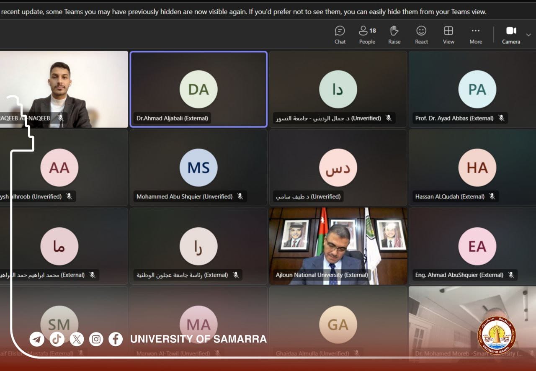Click muted mic icon for Hassan ALQudah
This screenshot has height=371, width=536.
coord(492,196)
